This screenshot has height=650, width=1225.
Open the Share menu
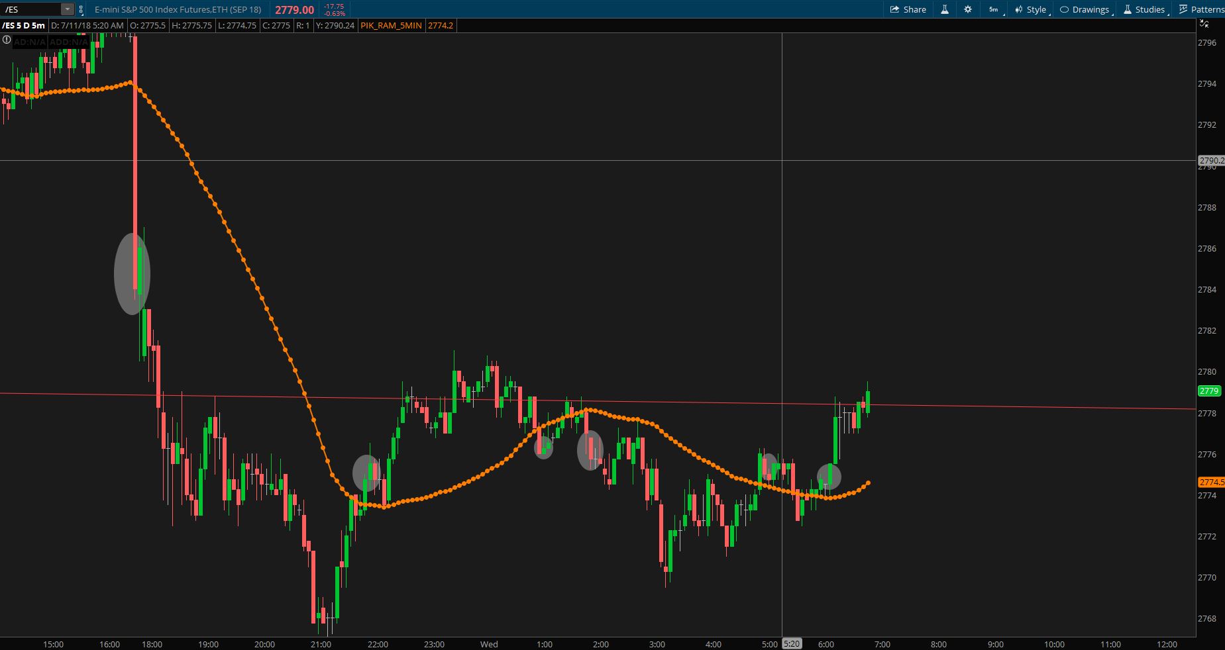908,9
